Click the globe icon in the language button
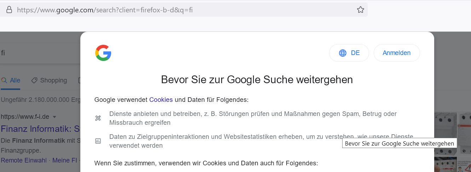The height and width of the screenshot is (172, 471). click(x=343, y=53)
